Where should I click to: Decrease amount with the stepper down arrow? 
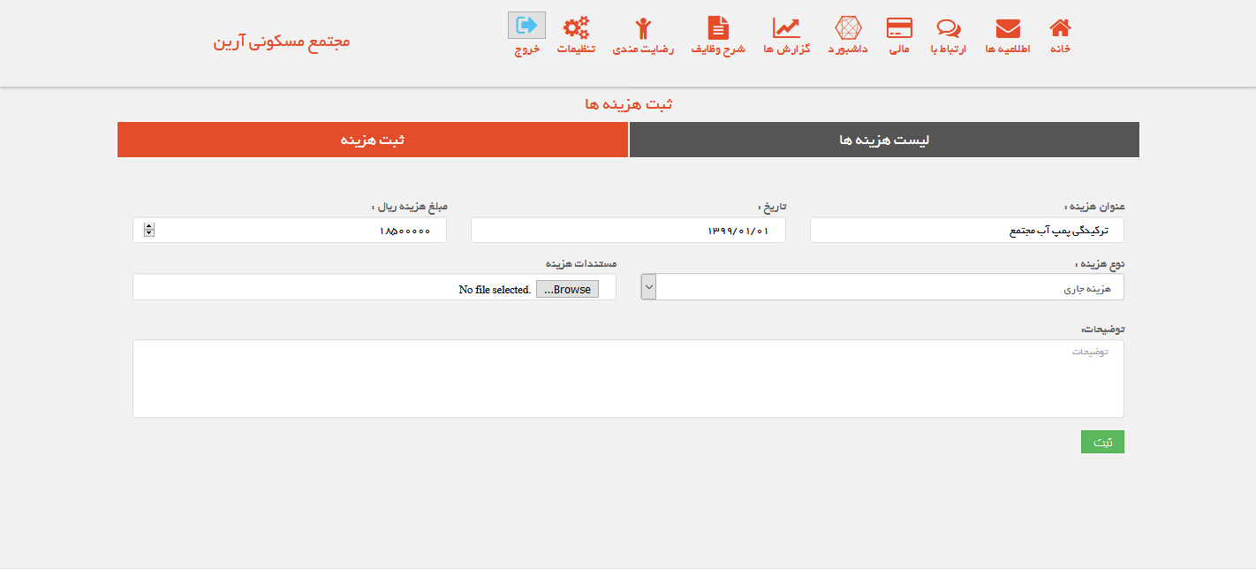pos(148,233)
